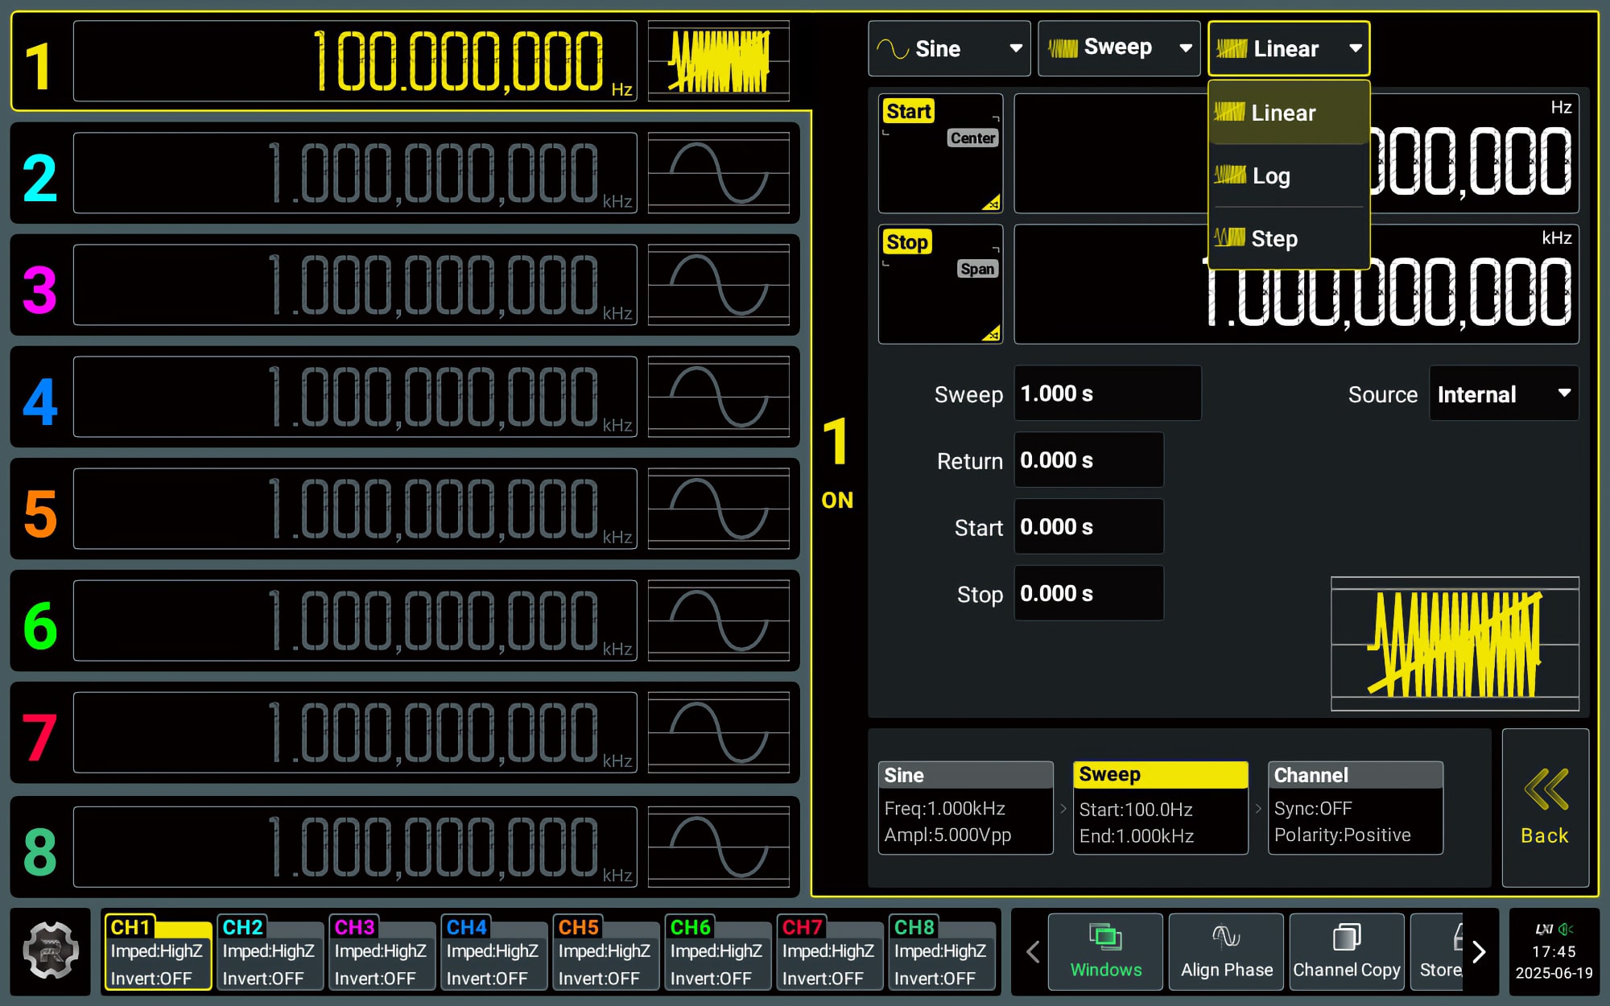Choose Linear from sweep type list
This screenshot has width=1610, height=1006.
point(1289,113)
